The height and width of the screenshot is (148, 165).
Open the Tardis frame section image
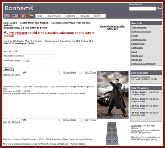click(x=112, y=133)
